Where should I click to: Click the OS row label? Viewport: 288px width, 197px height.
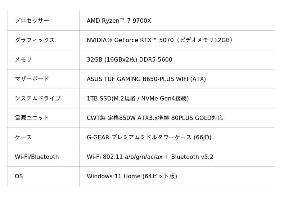pyautogui.click(x=19, y=176)
